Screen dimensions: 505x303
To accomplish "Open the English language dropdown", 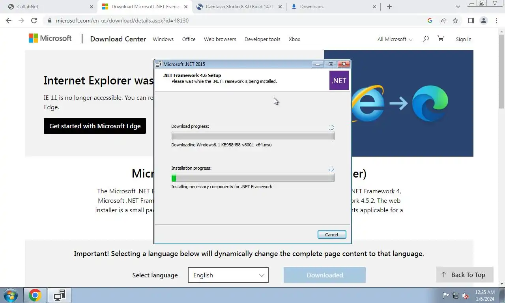I will [228, 275].
